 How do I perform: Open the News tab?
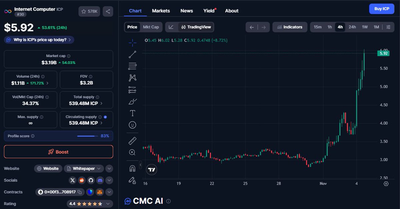(x=187, y=11)
